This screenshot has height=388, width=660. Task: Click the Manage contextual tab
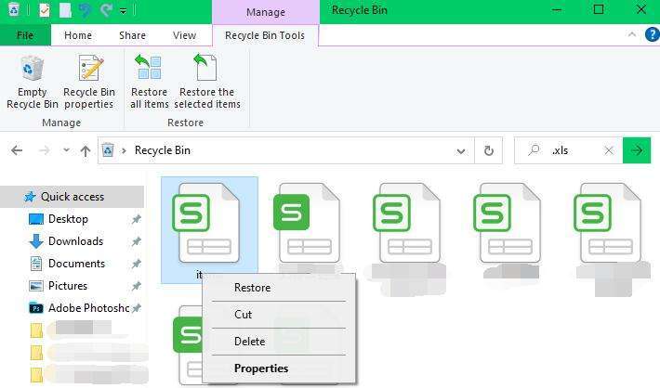[266, 12]
